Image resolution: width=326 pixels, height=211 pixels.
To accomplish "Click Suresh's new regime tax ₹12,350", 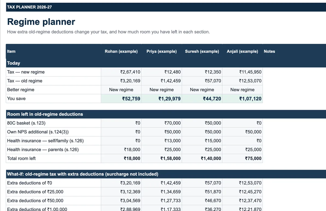I will click(213, 72).
